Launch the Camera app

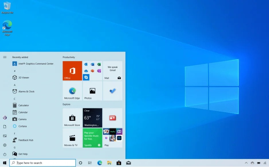pos(19,119)
